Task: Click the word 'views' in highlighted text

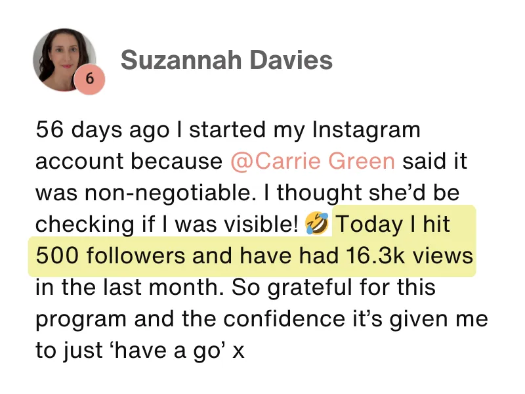Action: point(442,255)
